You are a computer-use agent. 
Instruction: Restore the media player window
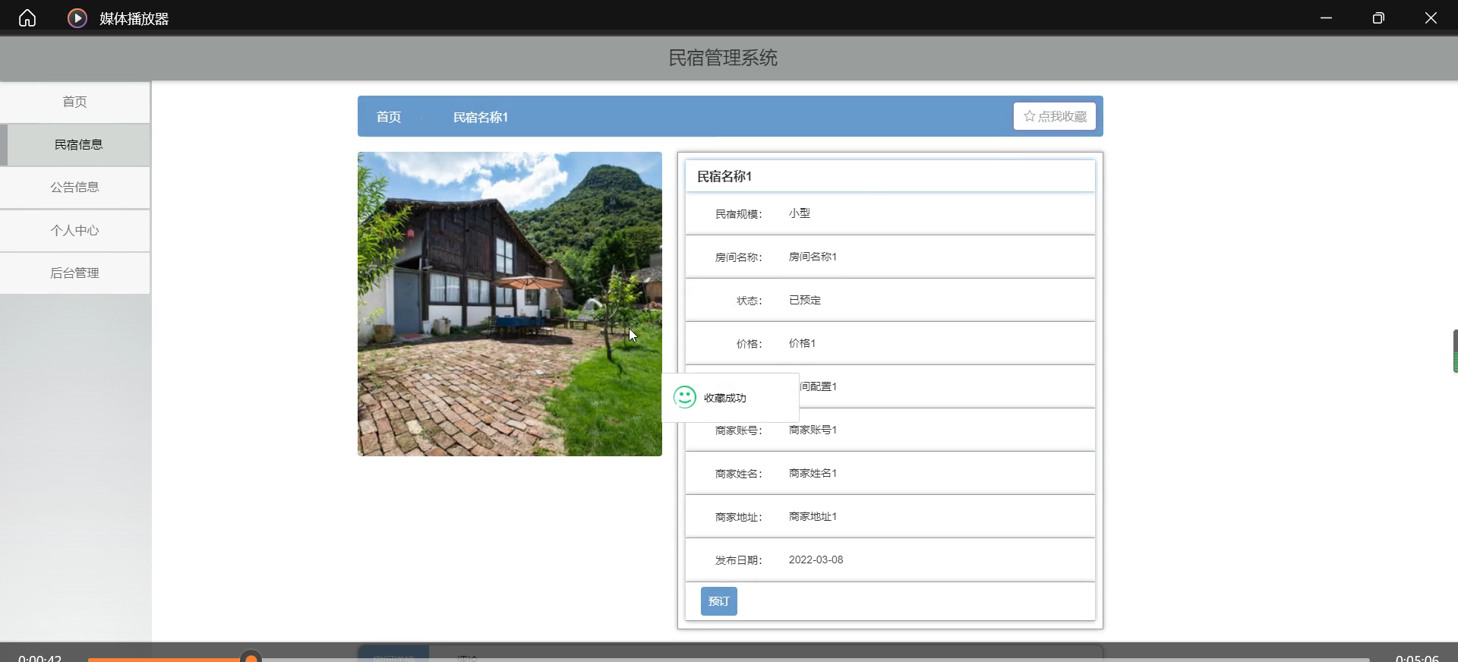click(x=1378, y=17)
